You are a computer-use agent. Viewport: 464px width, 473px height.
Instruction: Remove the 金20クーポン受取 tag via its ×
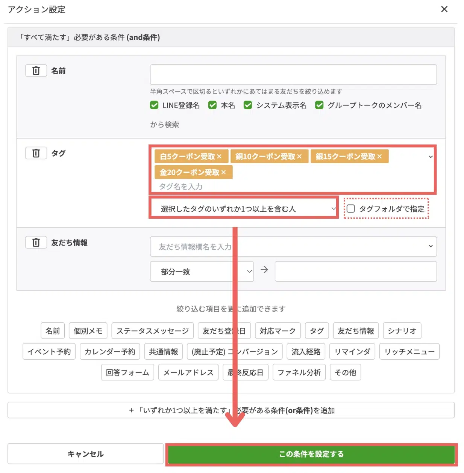tap(223, 172)
